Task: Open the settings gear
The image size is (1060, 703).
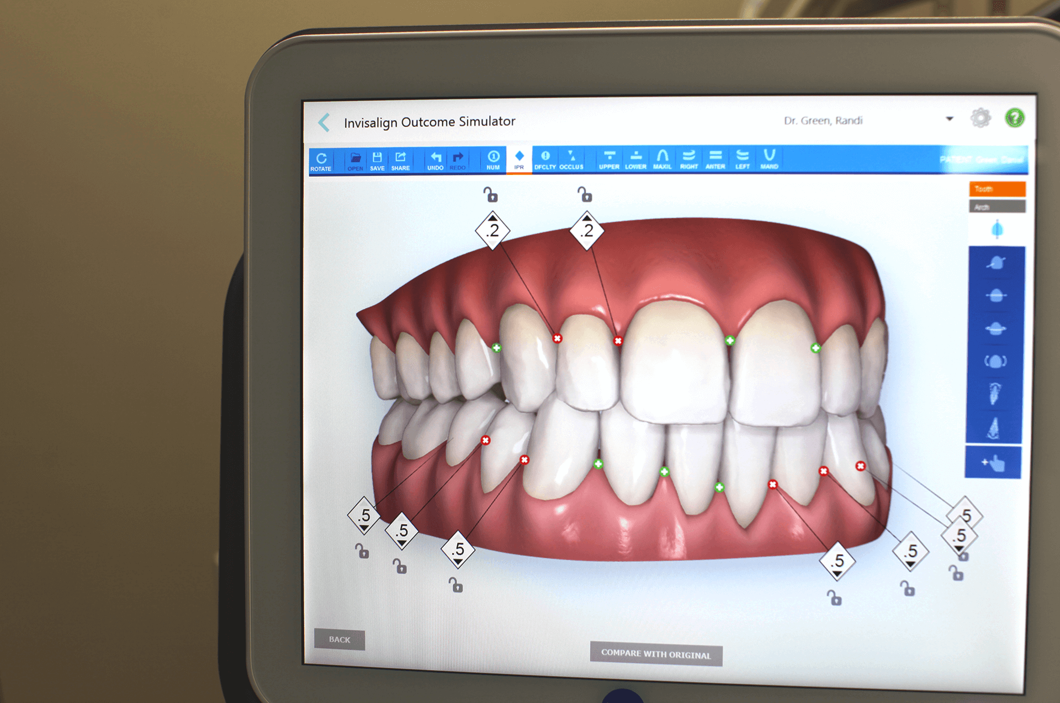Action: point(981,118)
